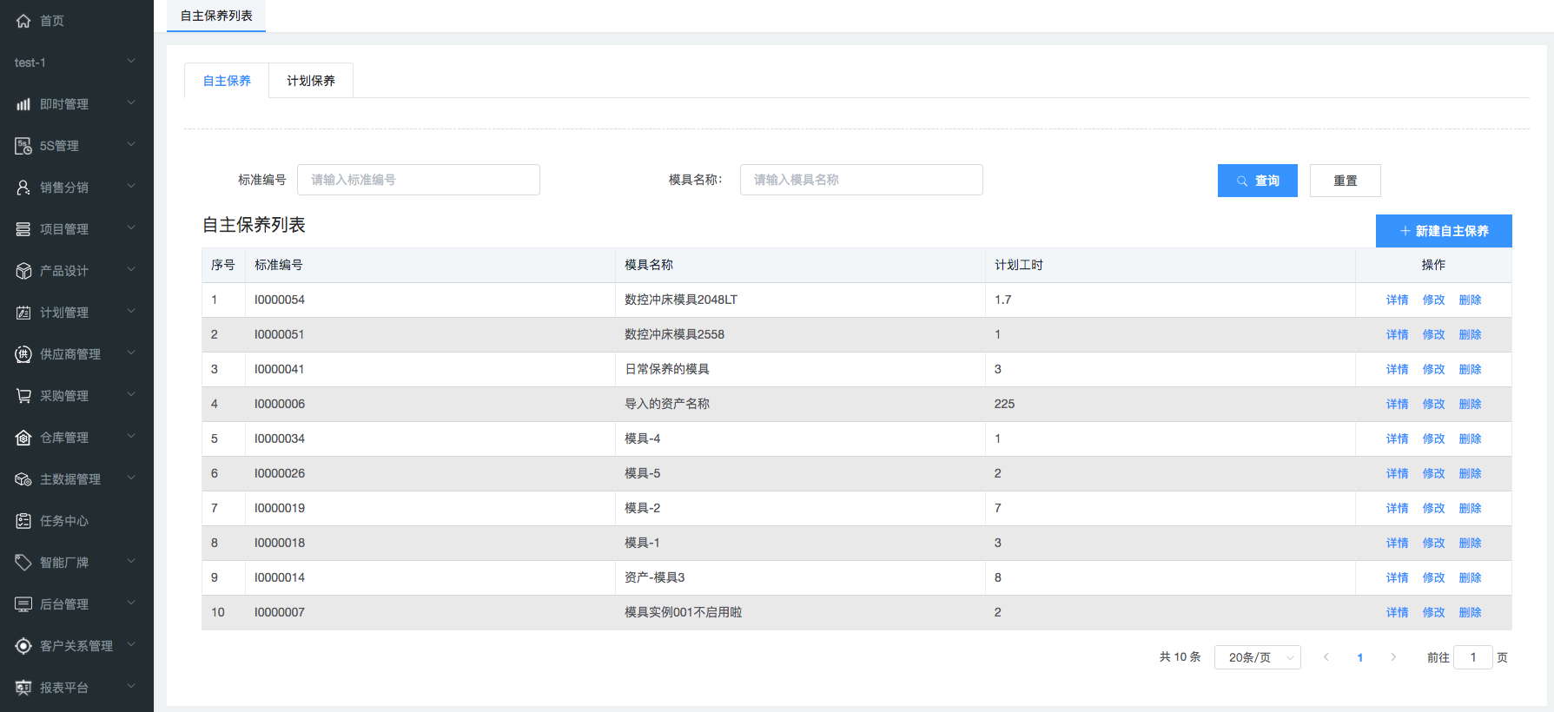Expand the 即时管理 menu chevron

coord(131,103)
